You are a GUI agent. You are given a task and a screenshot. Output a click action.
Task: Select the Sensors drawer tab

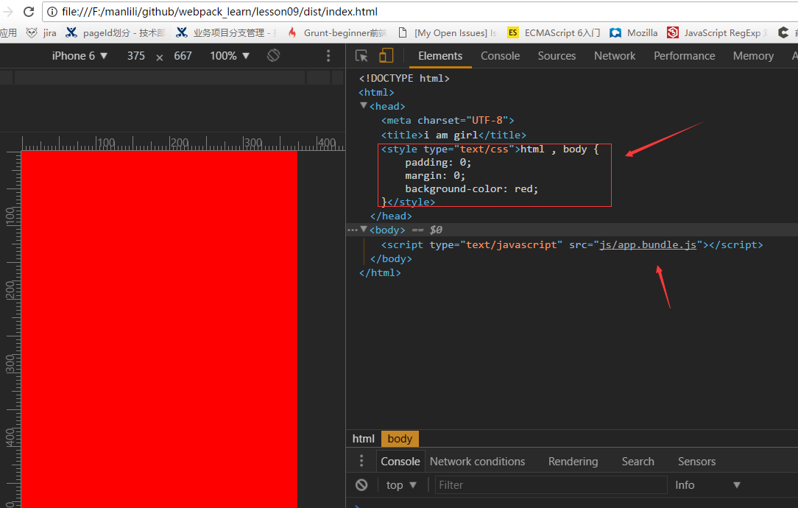696,461
